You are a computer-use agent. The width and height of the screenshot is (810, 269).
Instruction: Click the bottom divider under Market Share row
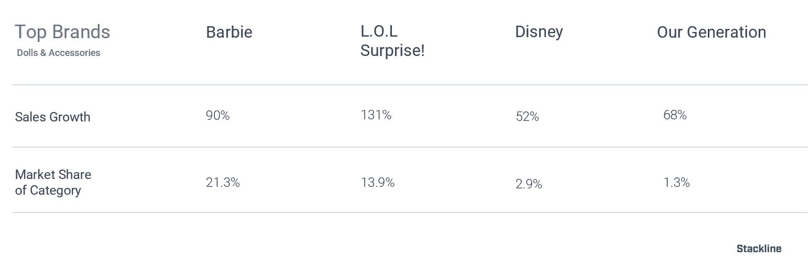coord(410,212)
